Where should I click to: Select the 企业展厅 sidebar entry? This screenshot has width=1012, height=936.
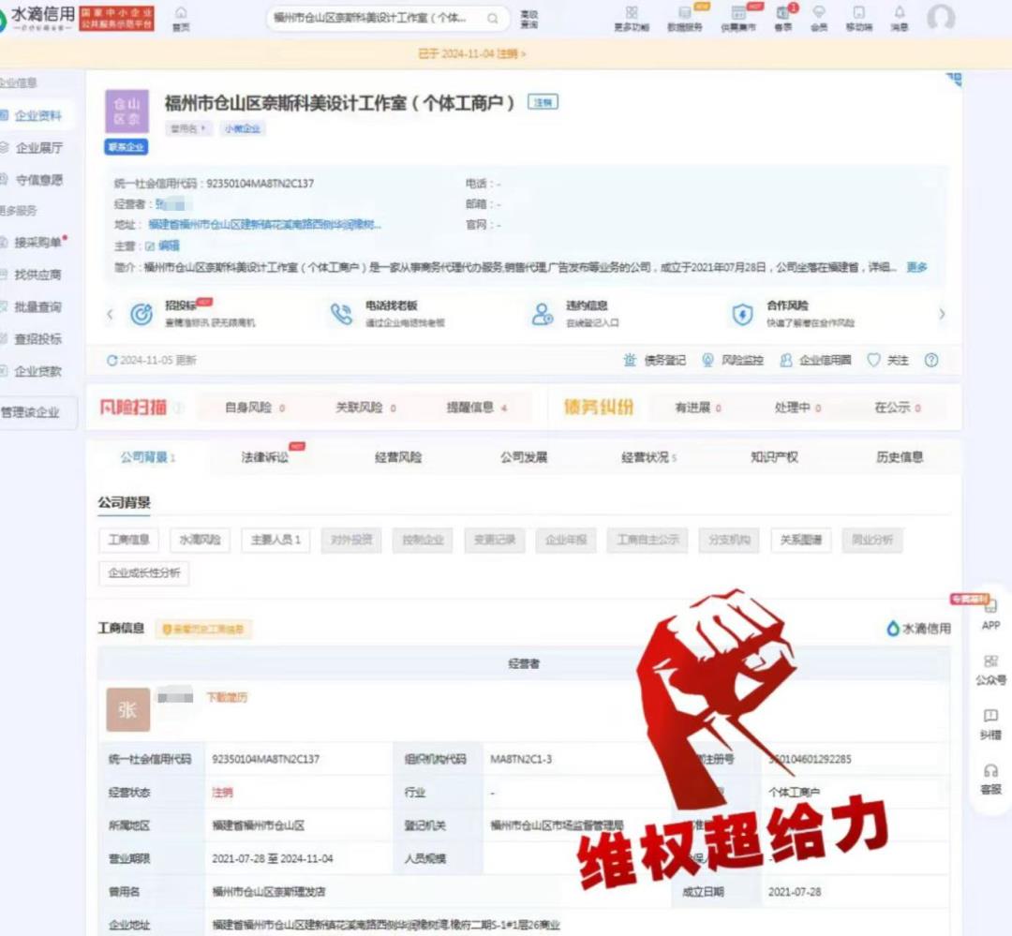point(37,147)
